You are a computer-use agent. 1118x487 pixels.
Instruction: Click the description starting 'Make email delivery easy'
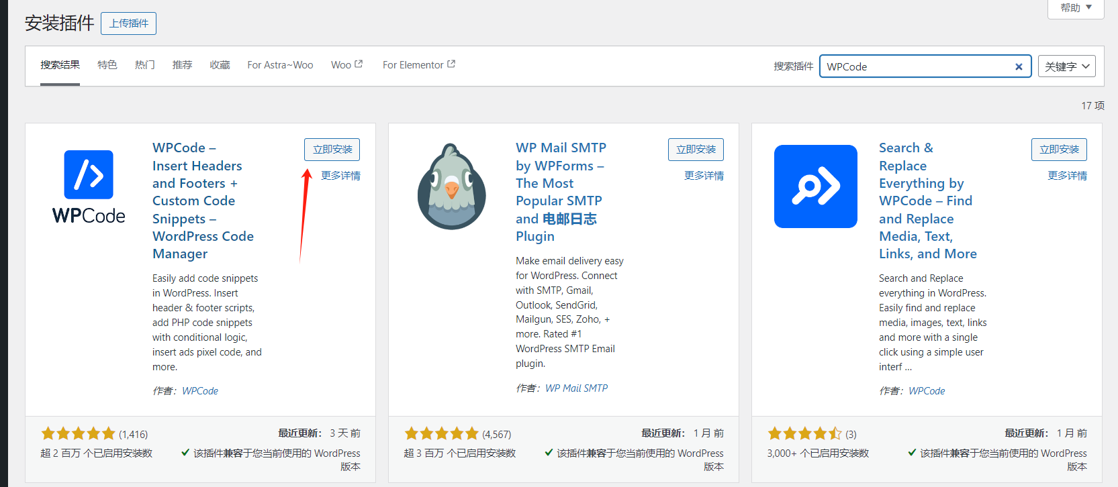[x=569, y=312]
